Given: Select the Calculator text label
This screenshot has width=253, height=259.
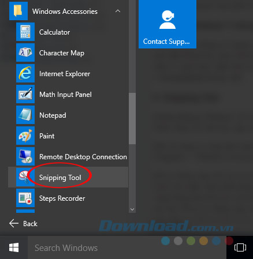Looking at the screenshot, I should [x=54, y=32].
